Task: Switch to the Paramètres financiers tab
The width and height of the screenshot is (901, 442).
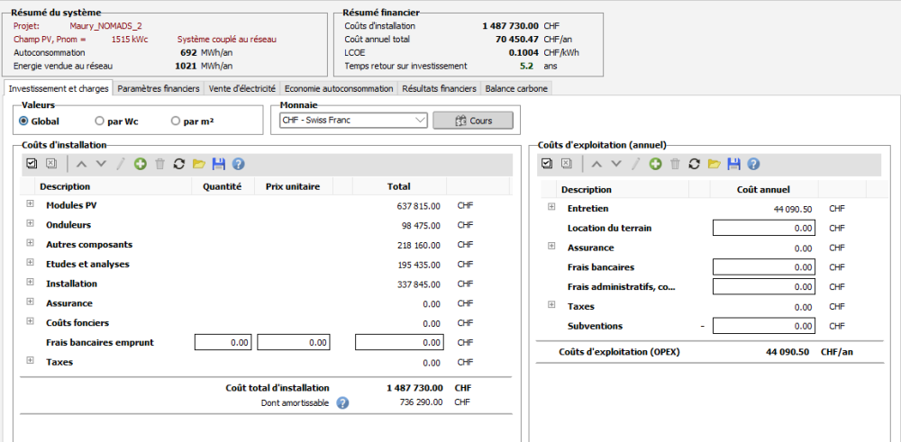Action: [x=159, y=88]
